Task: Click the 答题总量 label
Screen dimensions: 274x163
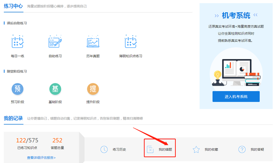Action: [57, 148]
